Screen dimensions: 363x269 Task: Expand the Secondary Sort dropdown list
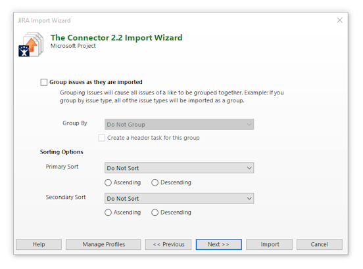click(179, 198)
